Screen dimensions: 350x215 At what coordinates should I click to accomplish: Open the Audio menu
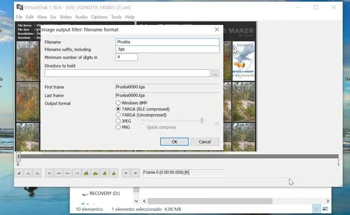click(x=81, y=17)
